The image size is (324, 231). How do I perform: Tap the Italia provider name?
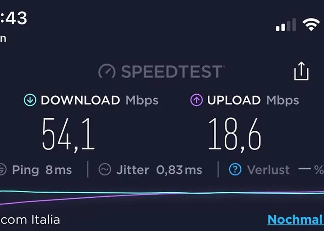pos(46,219)
